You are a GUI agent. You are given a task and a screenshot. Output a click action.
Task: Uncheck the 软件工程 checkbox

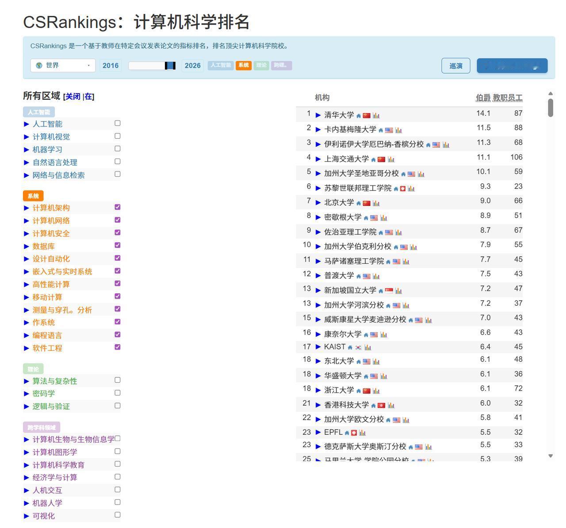click(118, 347)
